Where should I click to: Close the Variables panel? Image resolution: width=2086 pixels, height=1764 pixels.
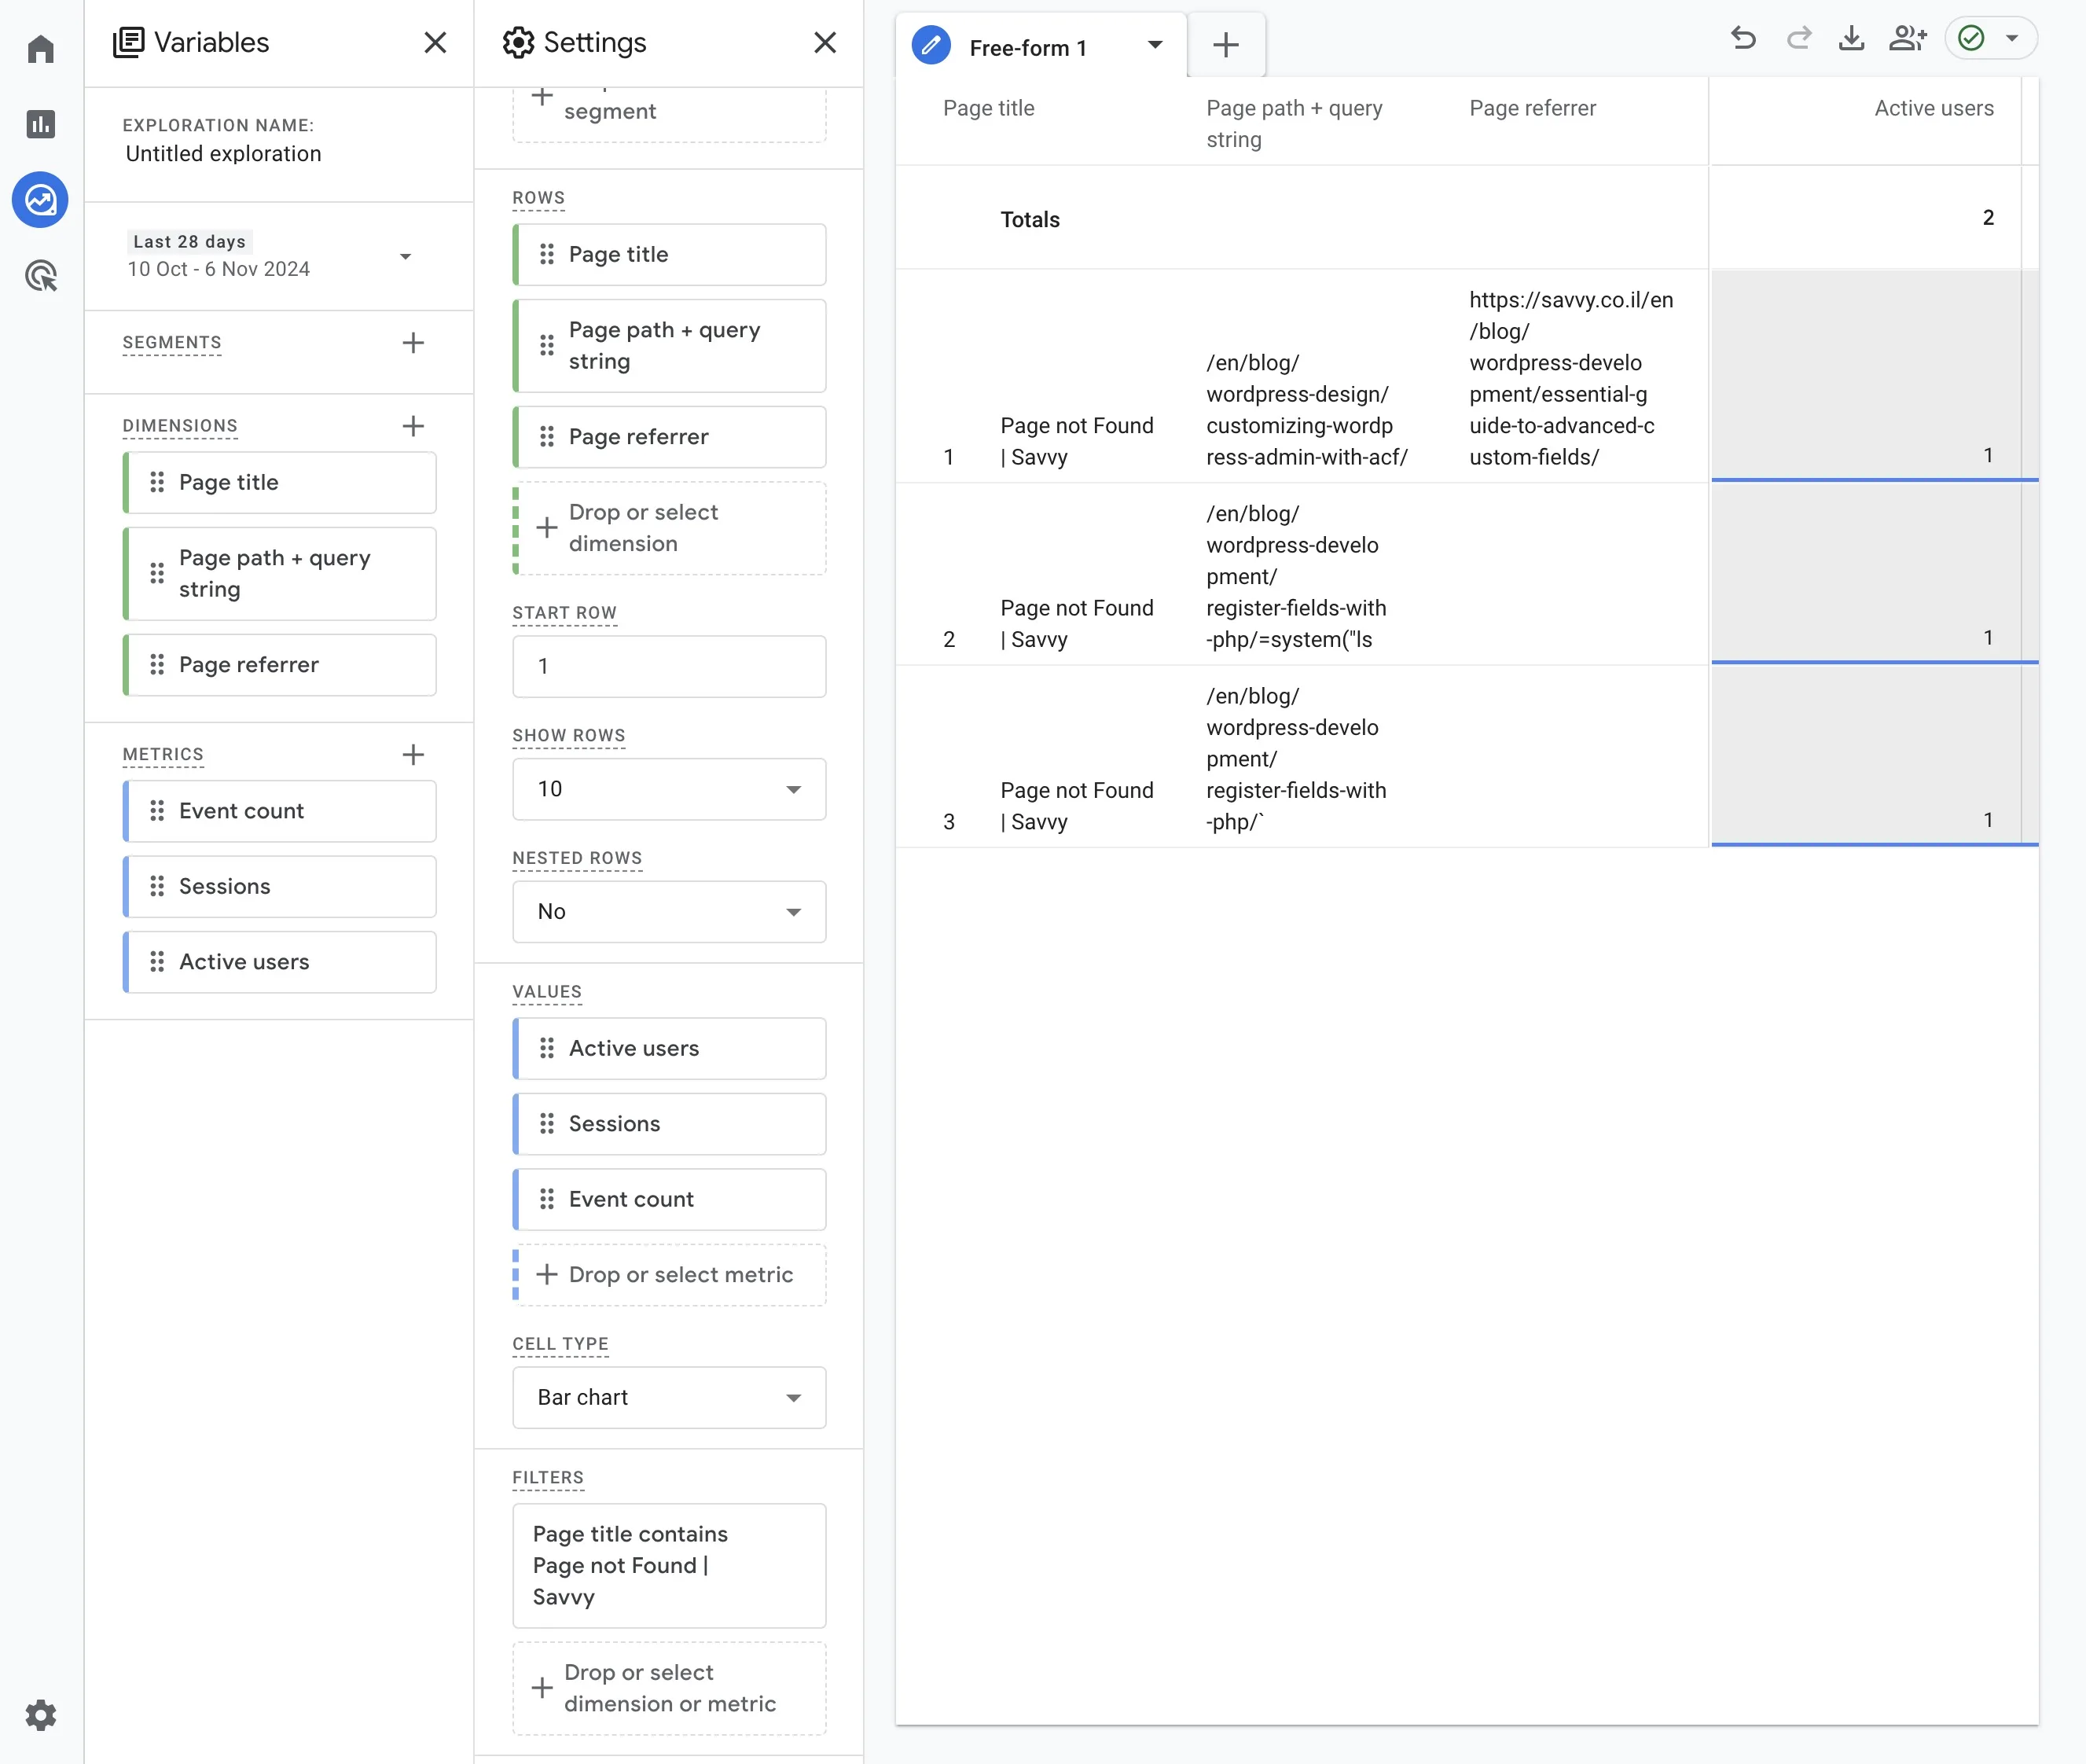[435, 42]
